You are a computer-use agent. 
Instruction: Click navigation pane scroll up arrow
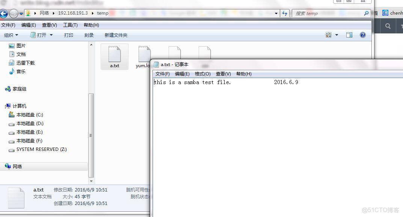(91, 45)
